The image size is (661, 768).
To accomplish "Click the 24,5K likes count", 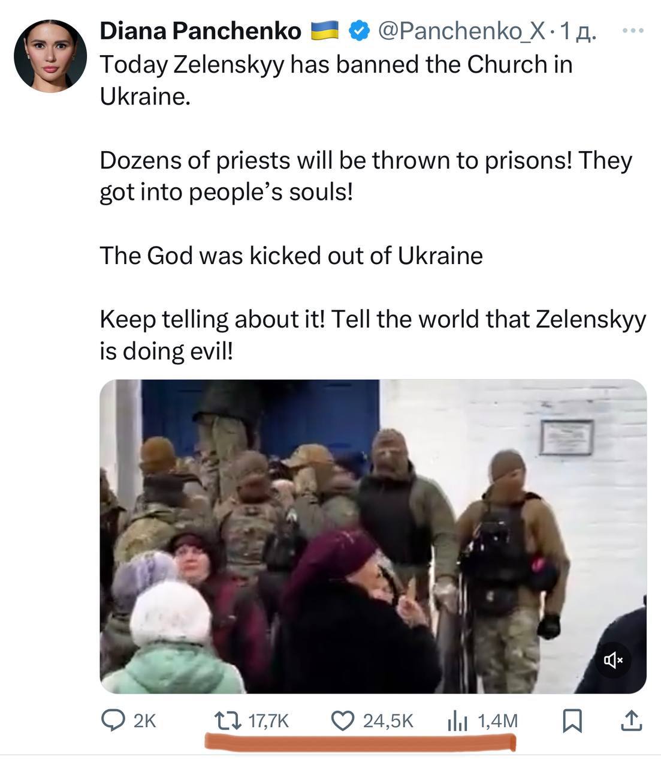I will pyautogui.click(x=388, y=721).
